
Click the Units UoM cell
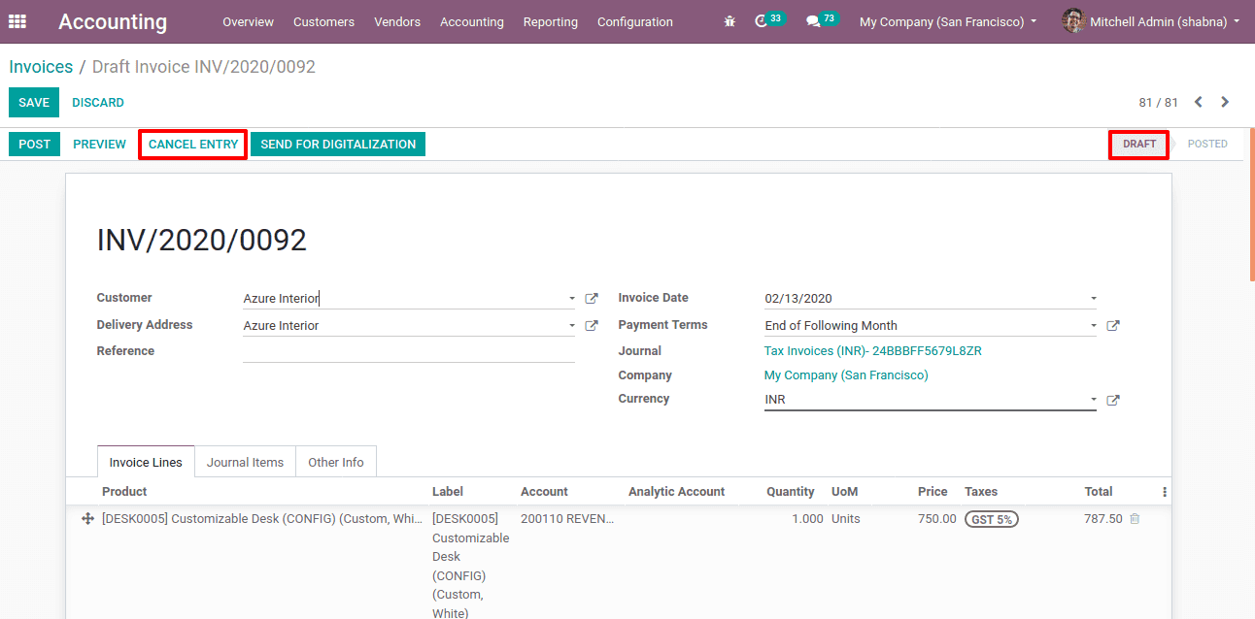pyautogui.click(x=846, y=519)
